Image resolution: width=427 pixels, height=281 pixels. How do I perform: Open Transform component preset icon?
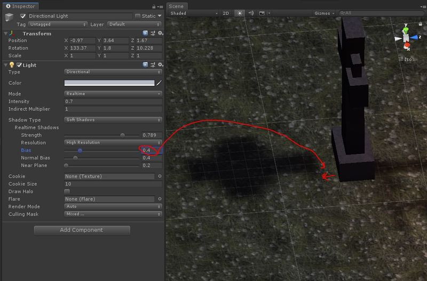153,33
